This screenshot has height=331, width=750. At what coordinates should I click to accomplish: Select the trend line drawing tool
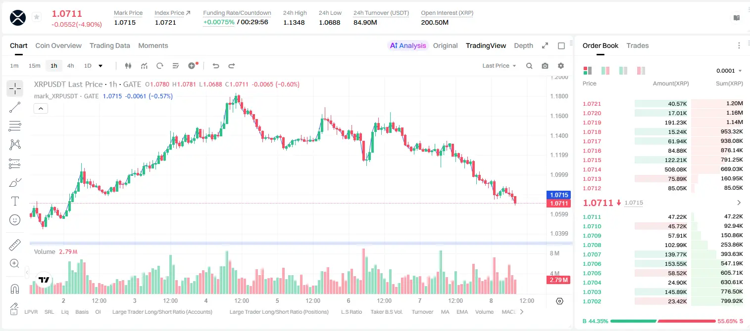[x=15, y=107]
